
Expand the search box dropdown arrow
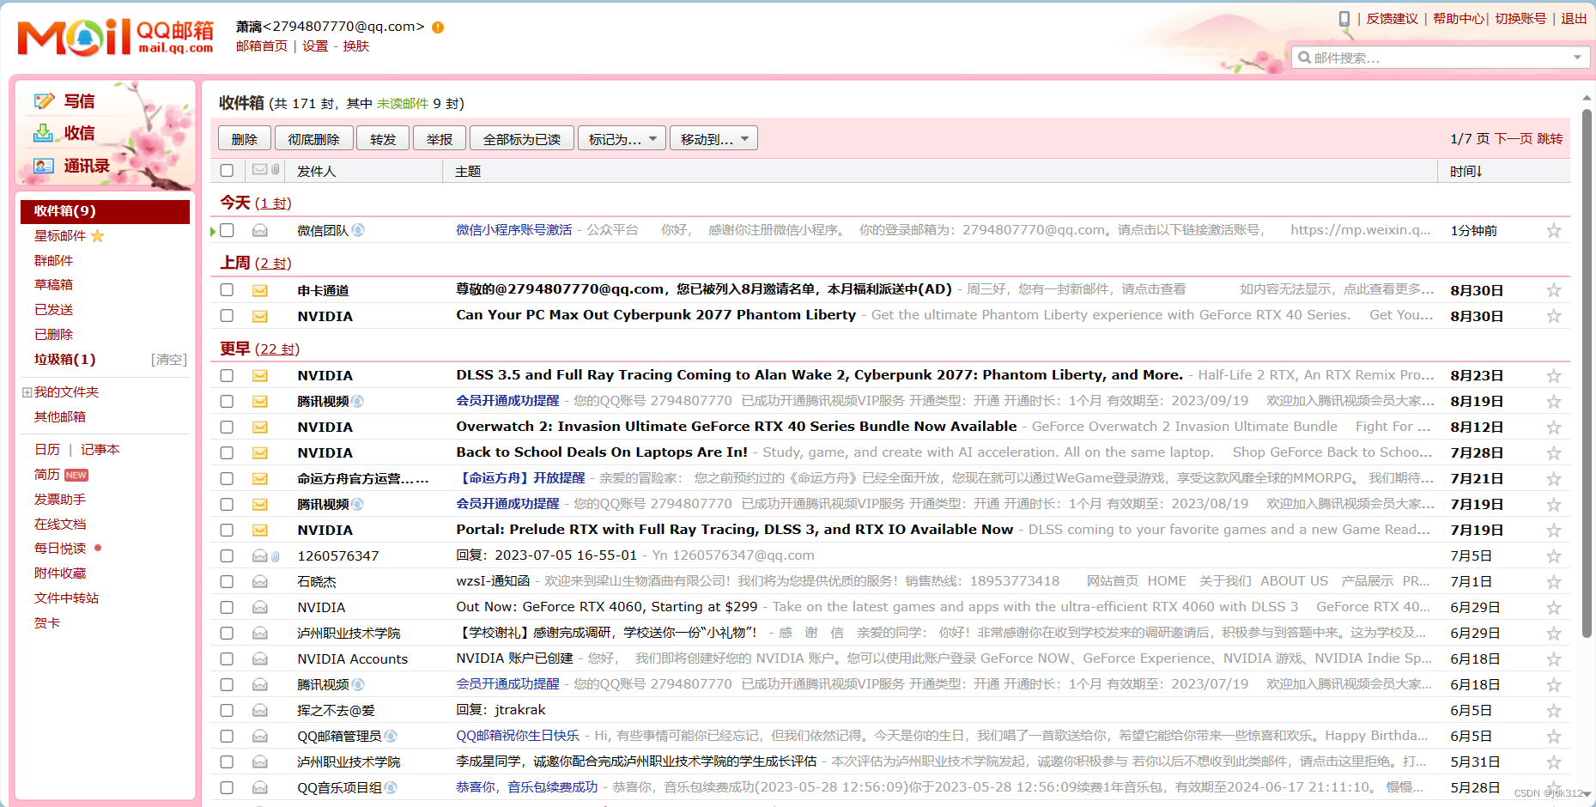[x=1577, y=58]
